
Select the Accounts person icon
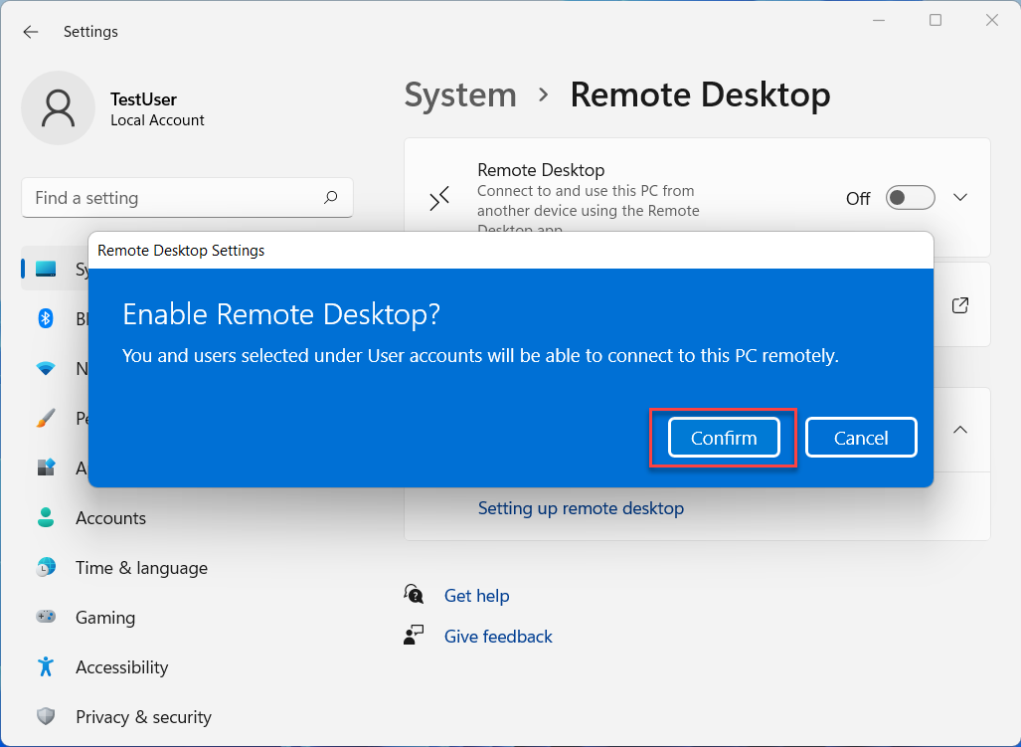tap(46, 518)
